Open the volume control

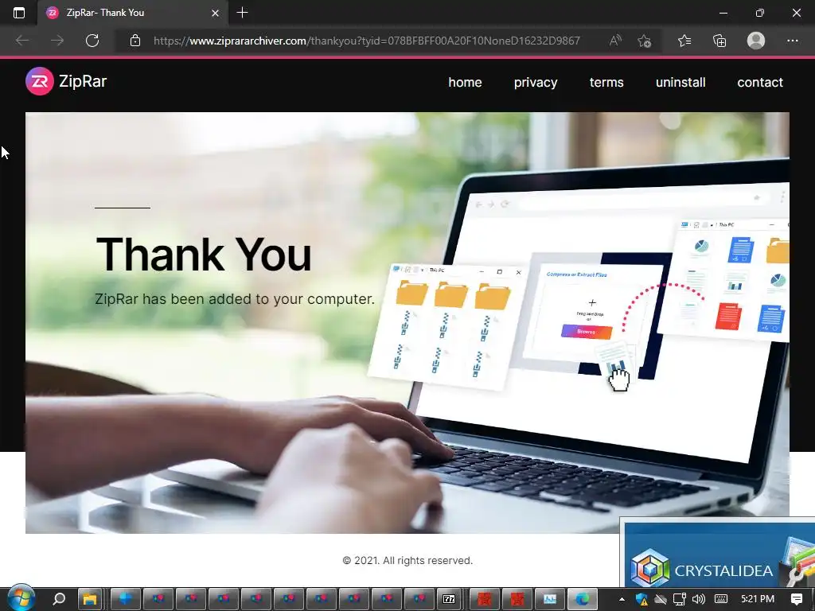point(699,599)
